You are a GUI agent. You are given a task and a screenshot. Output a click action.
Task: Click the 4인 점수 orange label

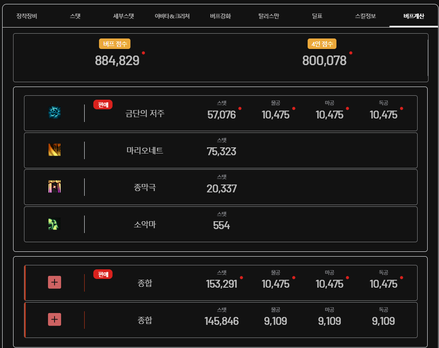[x=322, y=44]
